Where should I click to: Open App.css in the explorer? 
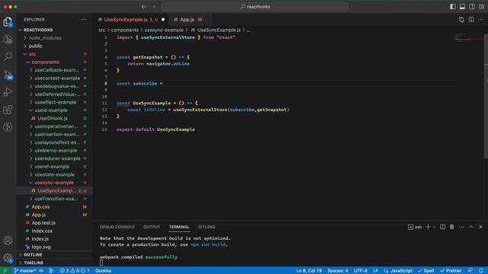pyautogui.click(x=54, y=206)
